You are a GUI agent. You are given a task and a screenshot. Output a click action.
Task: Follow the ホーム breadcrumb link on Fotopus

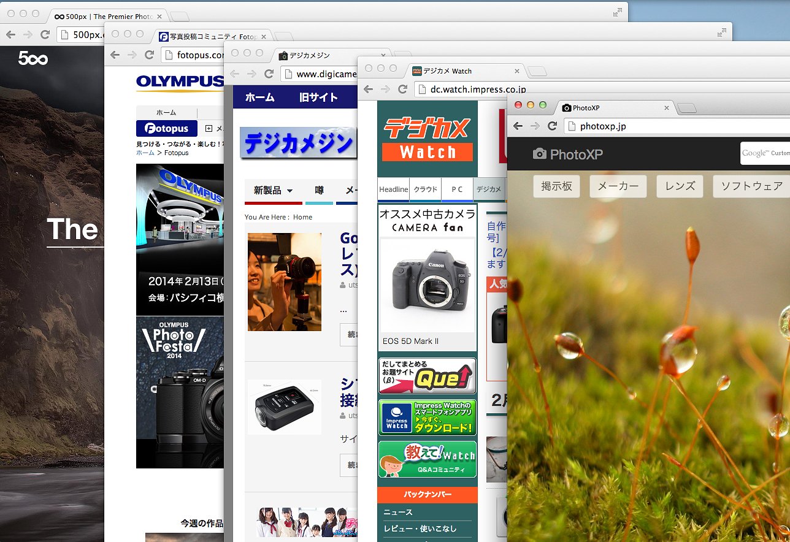[145, 153]
